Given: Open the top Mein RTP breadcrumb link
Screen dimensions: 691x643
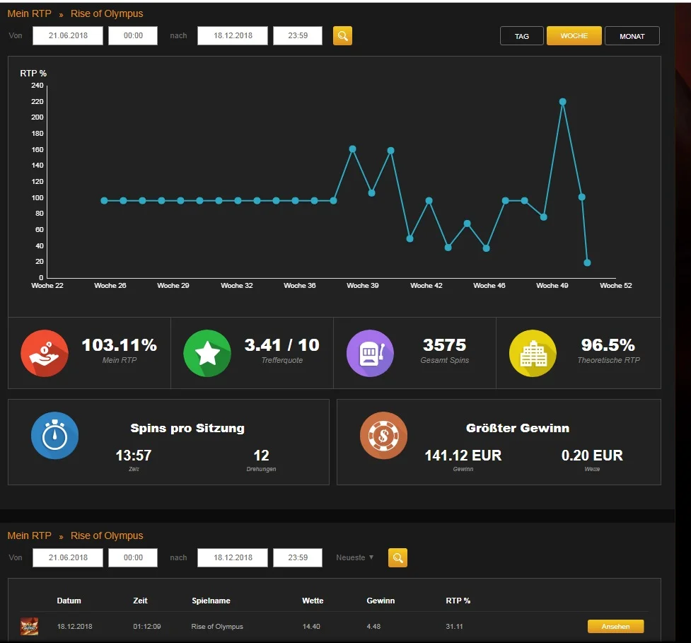Looking at the screenshot, I should [29, 13].
